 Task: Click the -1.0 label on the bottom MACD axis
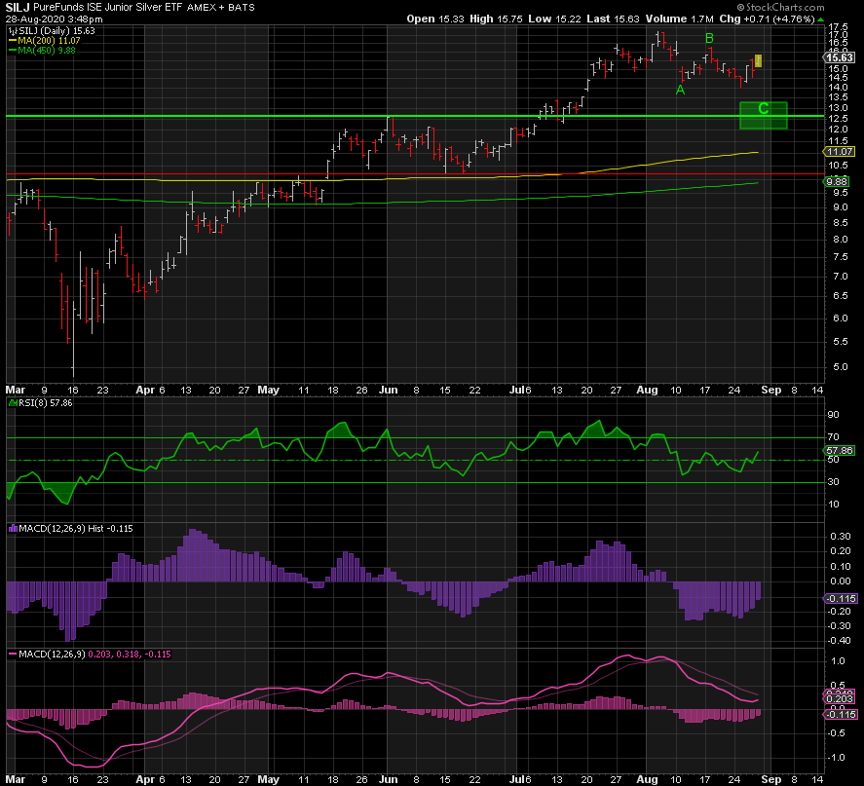click(837, 758)
